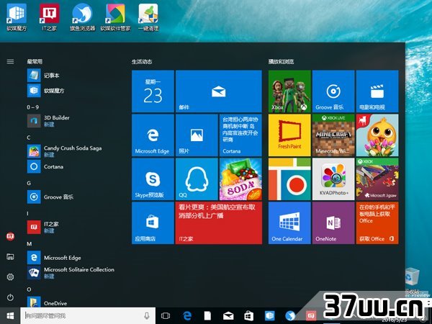Open the 应用商店 Store tile
Screen dimensions: 432x324
coord(153,223)
